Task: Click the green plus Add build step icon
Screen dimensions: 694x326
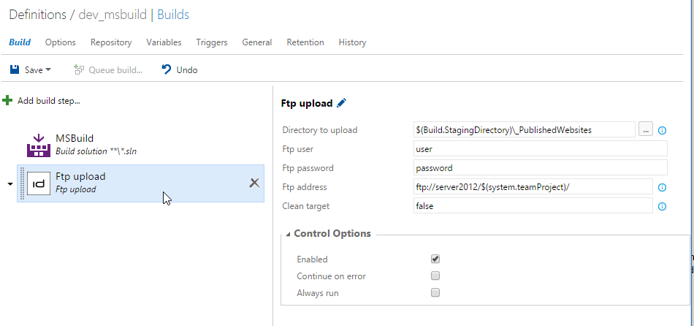Action: click(7, 100)
